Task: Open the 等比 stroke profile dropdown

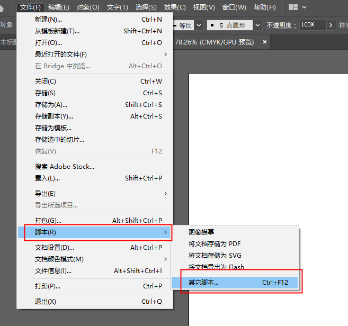Action: coord(199,25)
